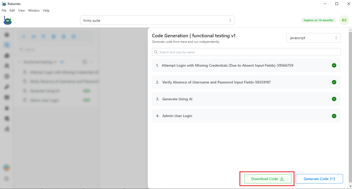Image resolution: width=352 pixels, height=189 pixels.
Task: Open the File menu
Action: pos(4,10)
